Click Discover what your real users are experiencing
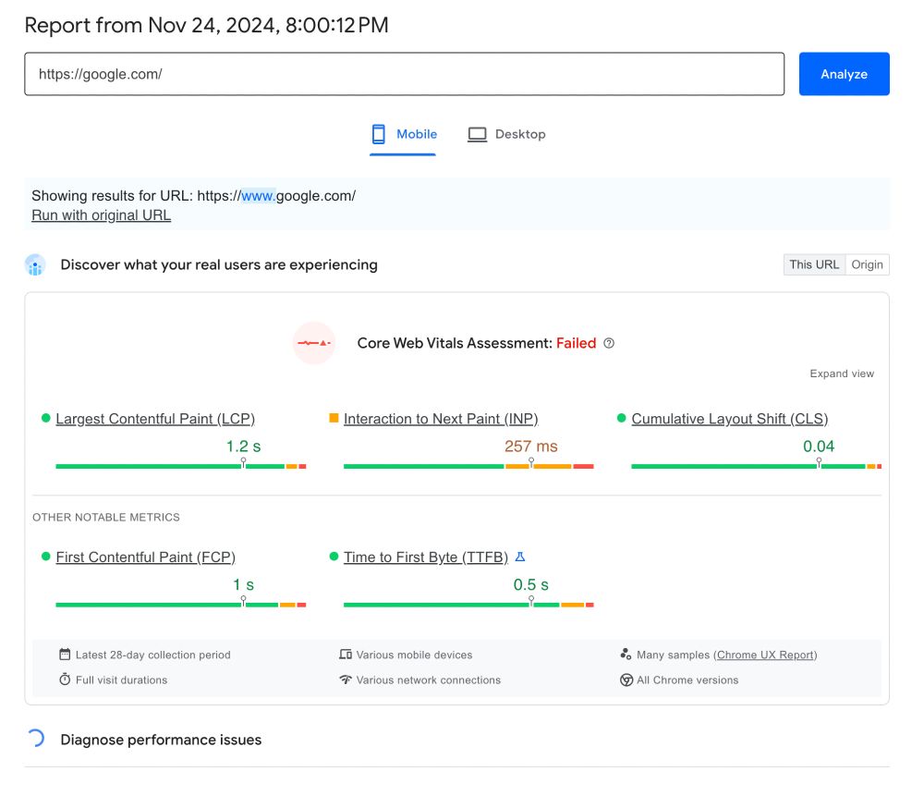The image size is (924, 796). click(219, 264)
